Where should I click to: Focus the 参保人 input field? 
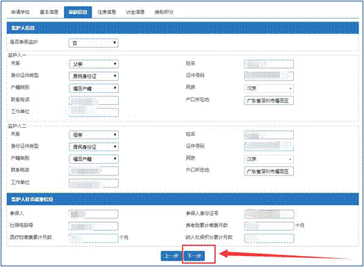coord(94,214)
